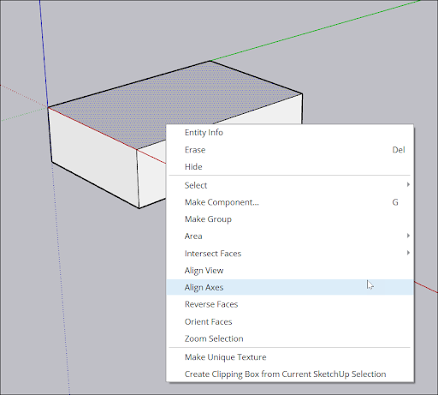Choose Align View from menu
438x395 pixels.
click(289, 271)
